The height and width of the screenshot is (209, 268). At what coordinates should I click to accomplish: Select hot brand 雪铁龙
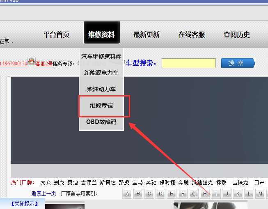tap(240, 182)
